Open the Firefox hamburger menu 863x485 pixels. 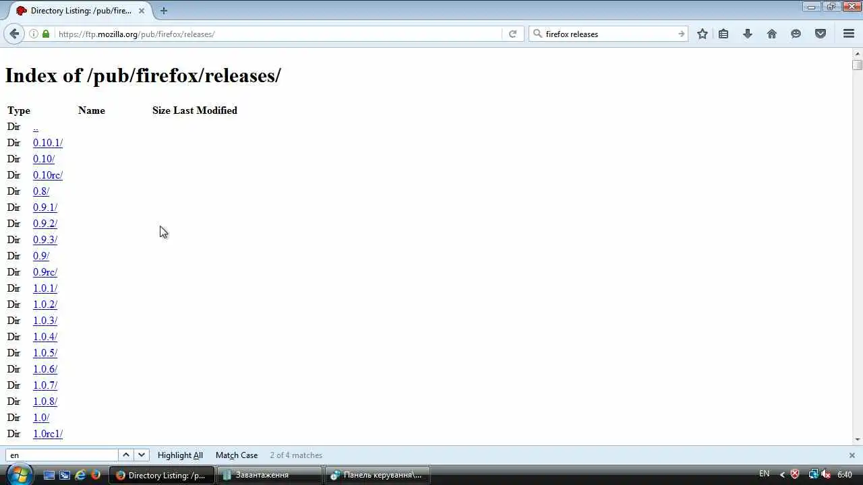849,34
